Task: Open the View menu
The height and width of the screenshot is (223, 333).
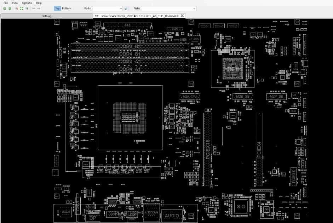Action: tap(15, 3)
